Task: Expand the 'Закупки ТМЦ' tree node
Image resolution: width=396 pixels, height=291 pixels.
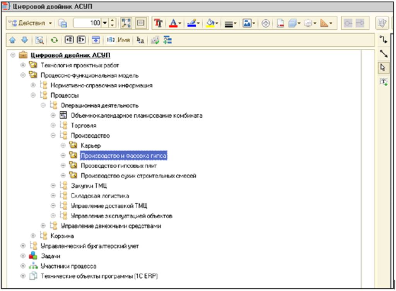Action: click(x=53, y=186)
